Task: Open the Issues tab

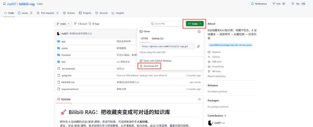Action: (25, 13)
